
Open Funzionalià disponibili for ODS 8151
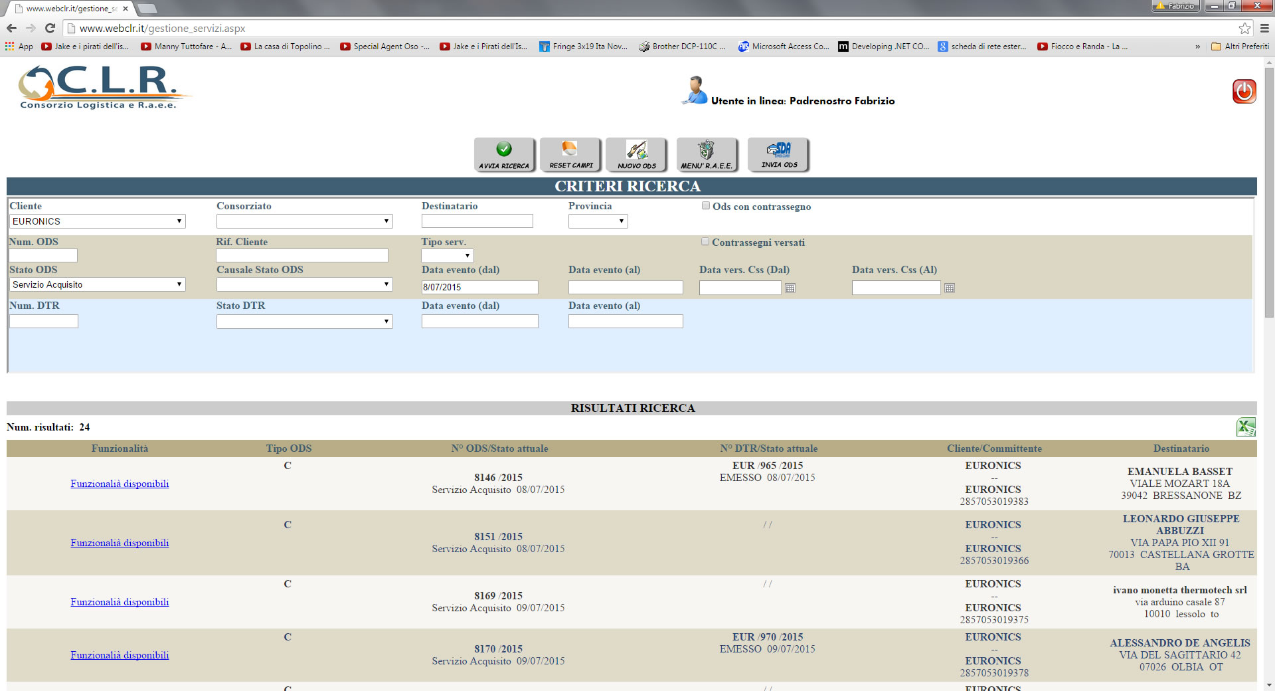[x=120, y=543]
